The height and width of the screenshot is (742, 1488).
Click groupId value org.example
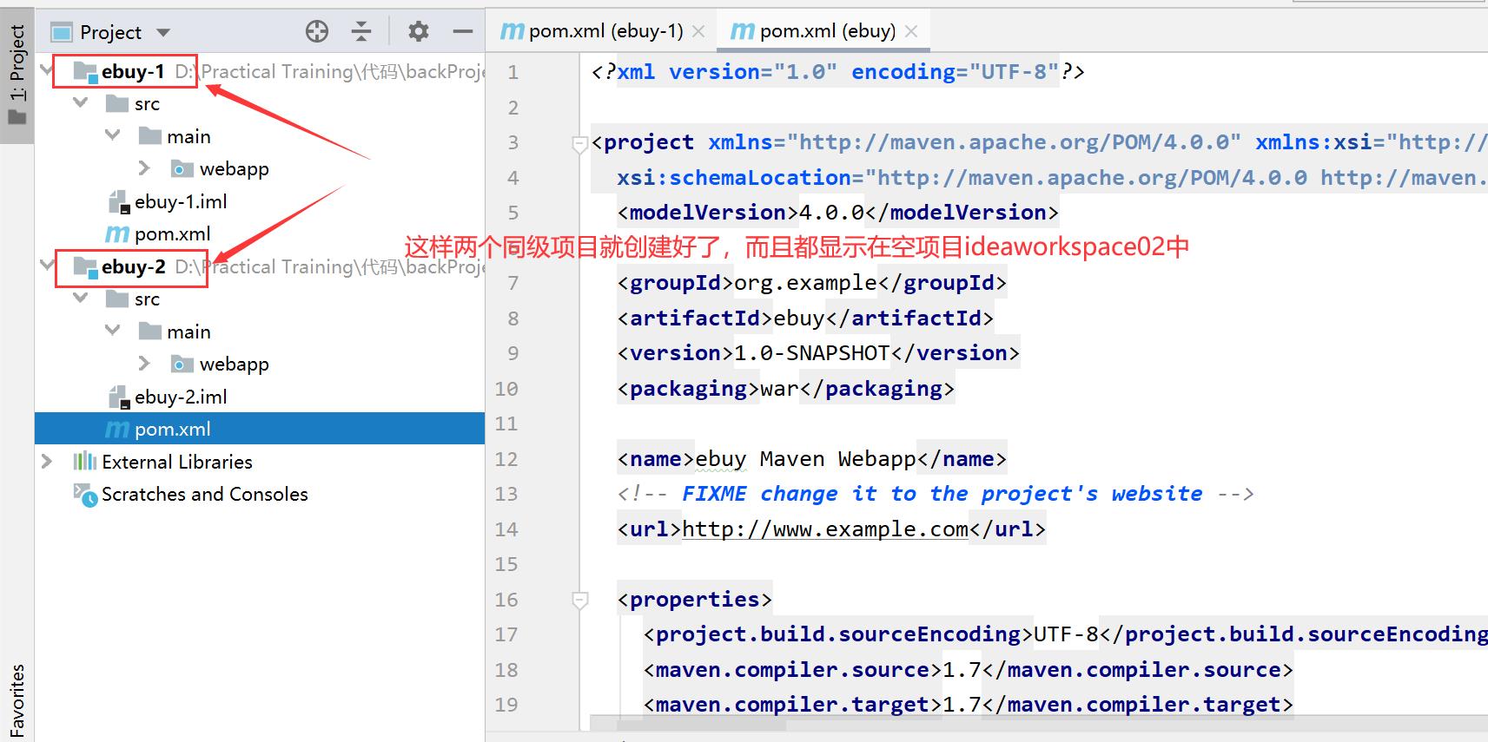(805, 283)
